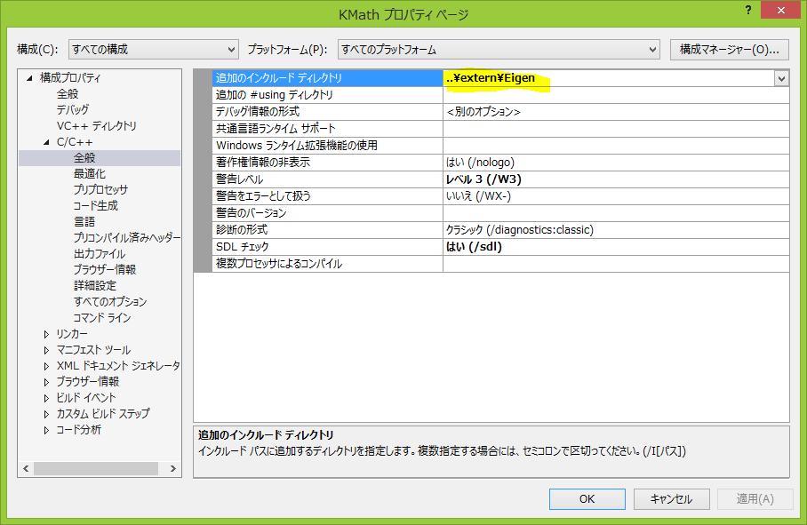The width and height of the screenshot is (807, 525).
Task: Click the キャンセル button
Action: 672,499
